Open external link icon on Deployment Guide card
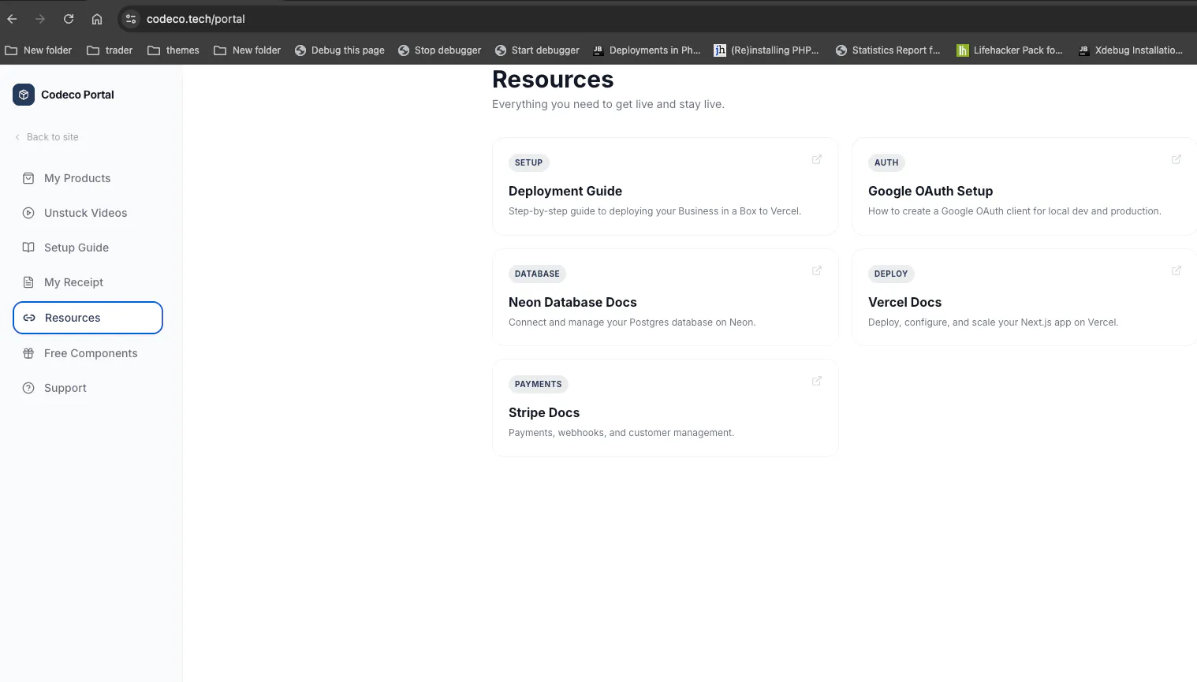1197x682 pixels. [817, 159]
